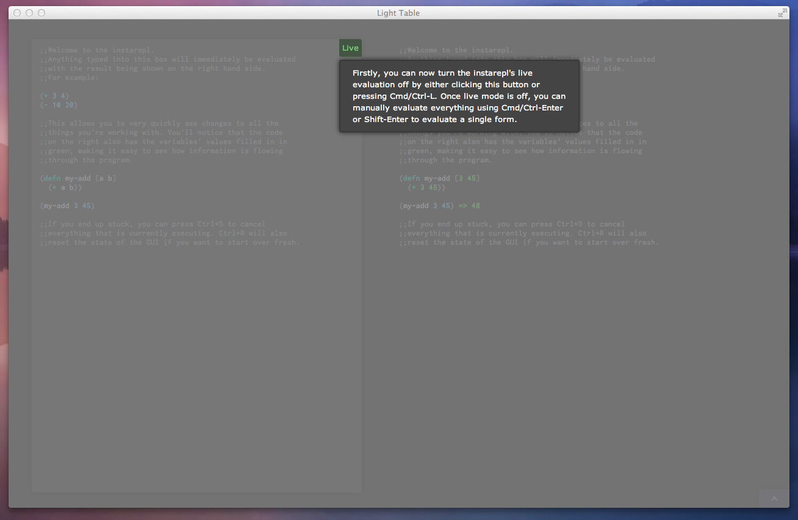Click the zoom window button in title bar

coord(41,13)
